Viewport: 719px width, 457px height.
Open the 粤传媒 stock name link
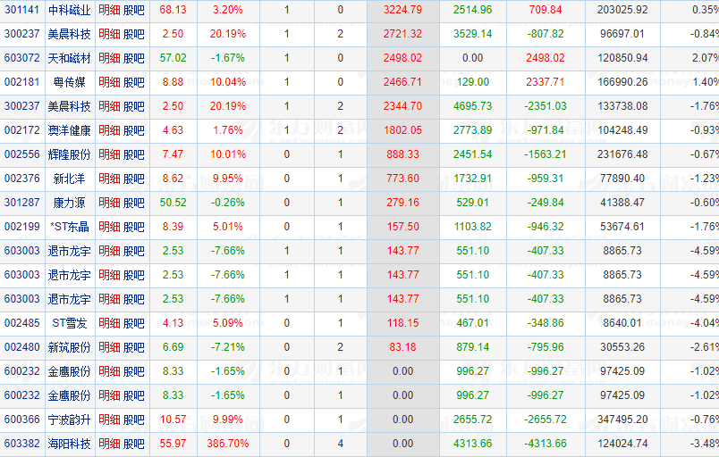69,82
